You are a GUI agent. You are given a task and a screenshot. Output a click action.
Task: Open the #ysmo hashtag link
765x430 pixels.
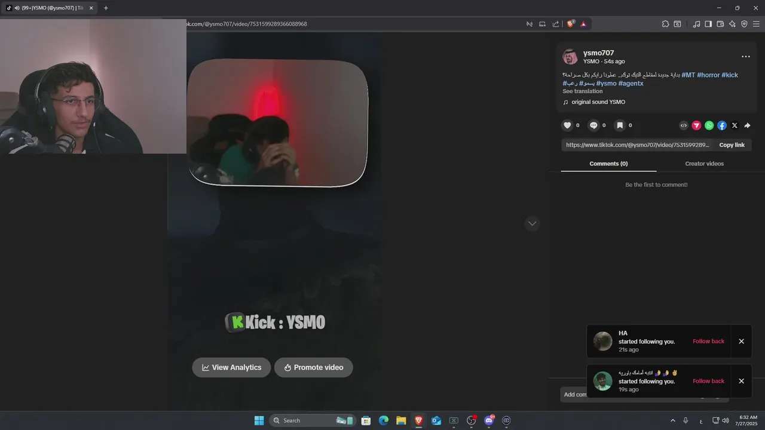pyautogui.click(x=606, y=84)
